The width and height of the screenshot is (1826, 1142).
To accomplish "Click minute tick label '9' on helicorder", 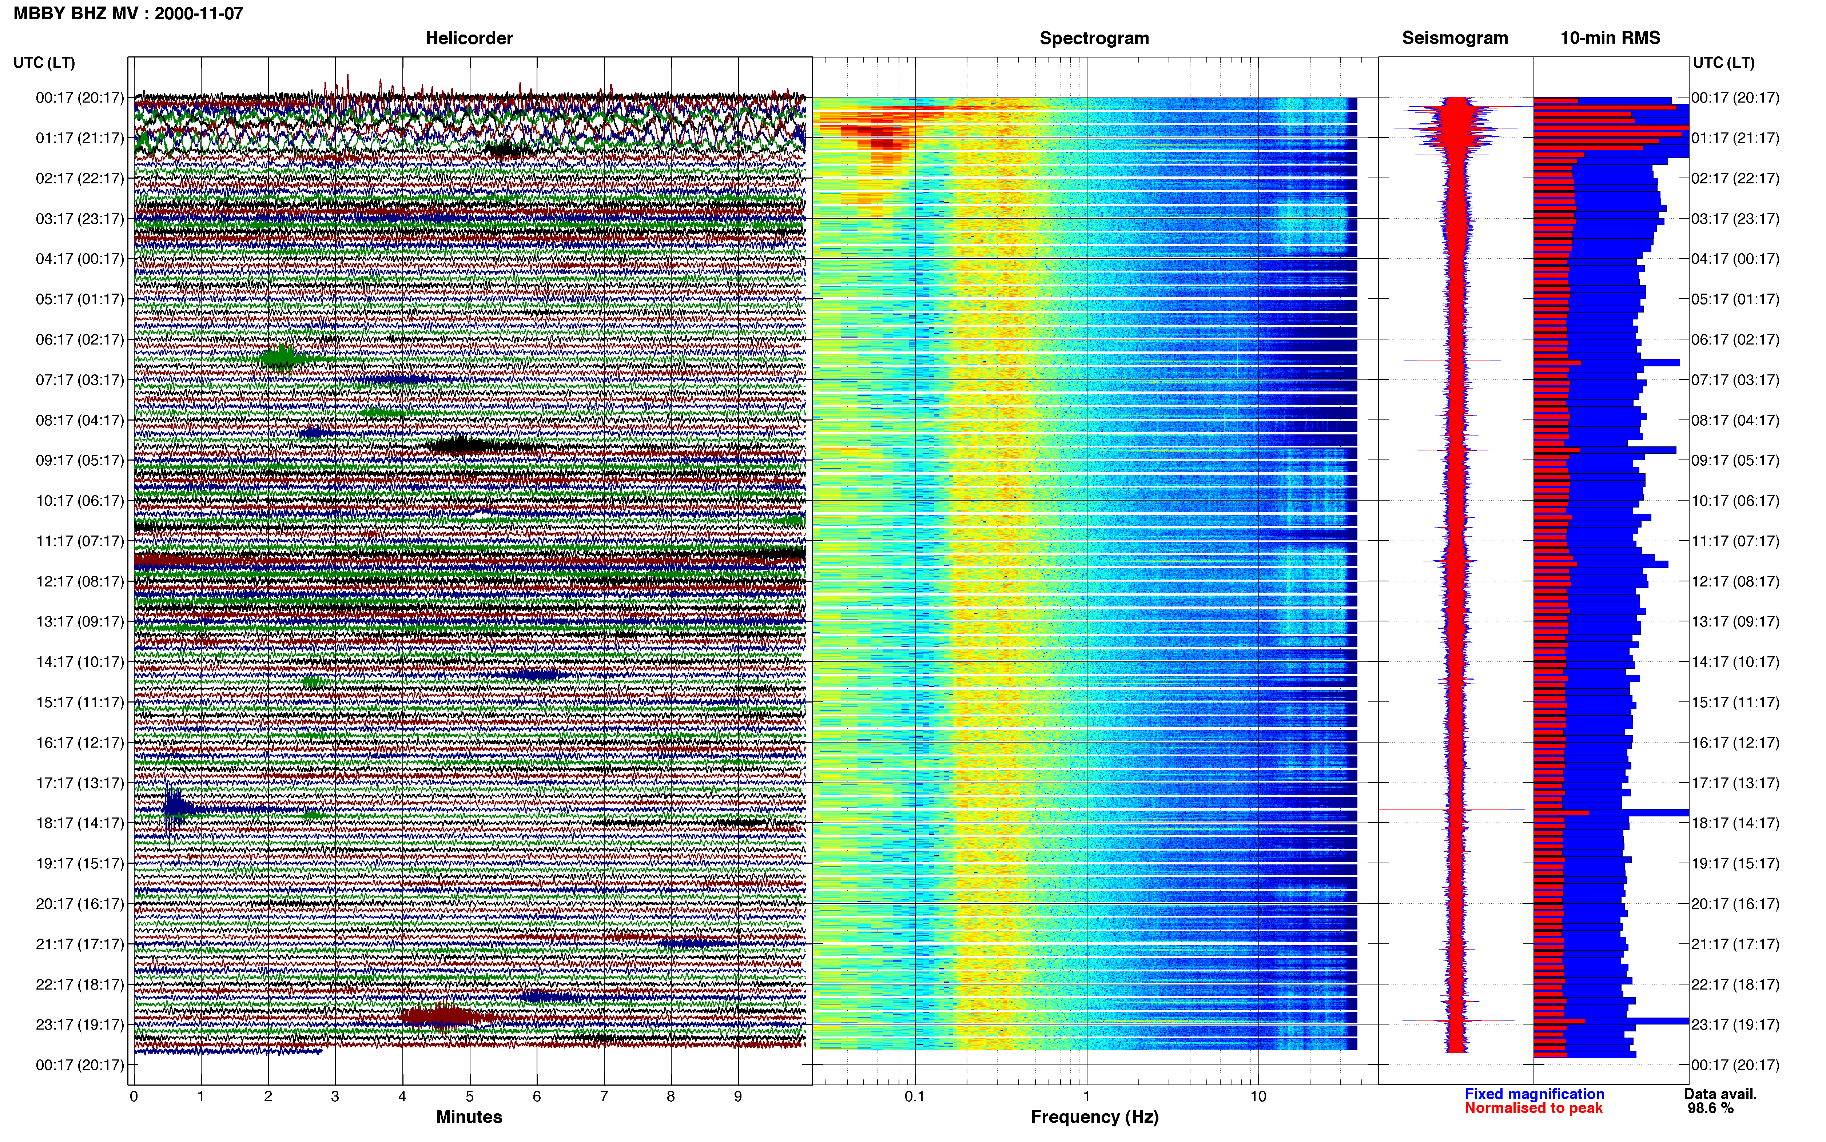I will (738, 1097).
